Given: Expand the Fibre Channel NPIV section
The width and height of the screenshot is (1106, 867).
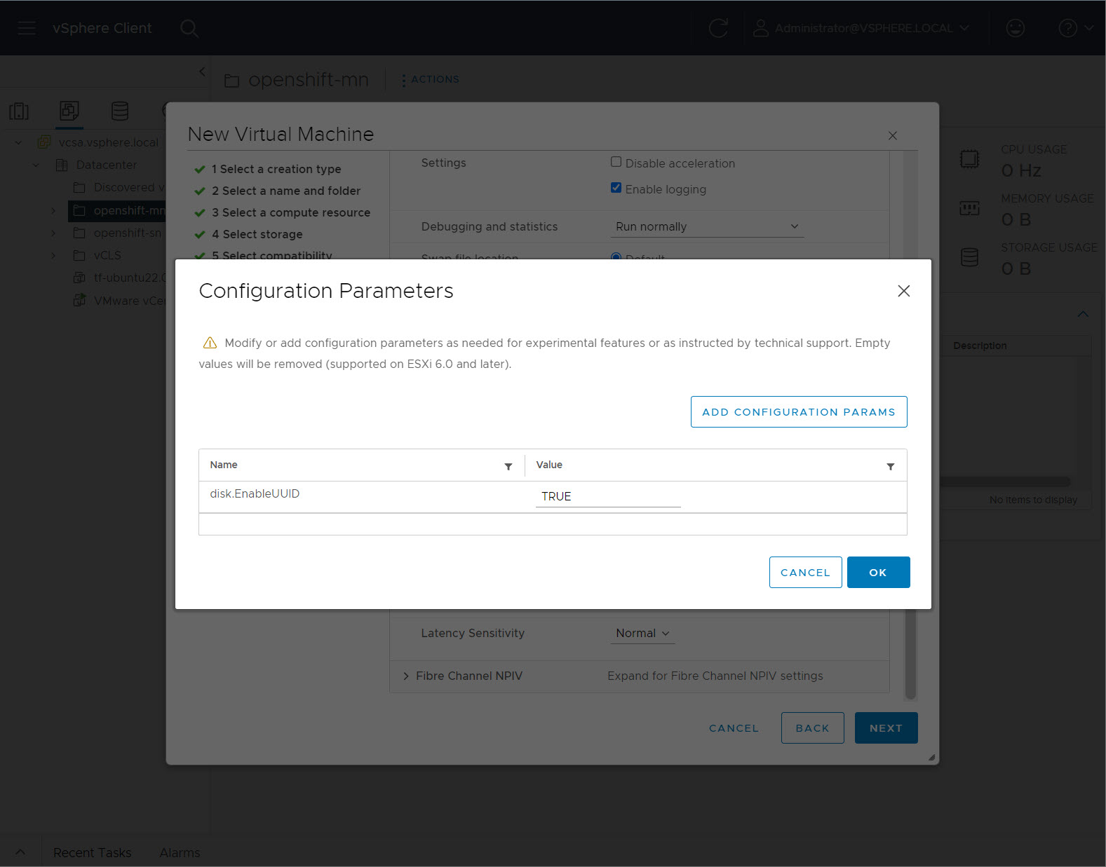Looking at the screenshot, I should pyautogui.click(x=406, y=676).
